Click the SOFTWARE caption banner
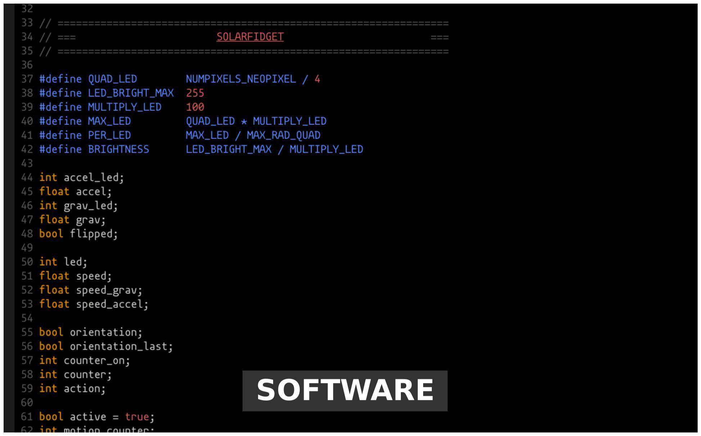 344,391
